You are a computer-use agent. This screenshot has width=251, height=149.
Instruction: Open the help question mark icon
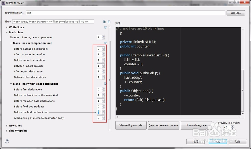click(x=7, y=141)
